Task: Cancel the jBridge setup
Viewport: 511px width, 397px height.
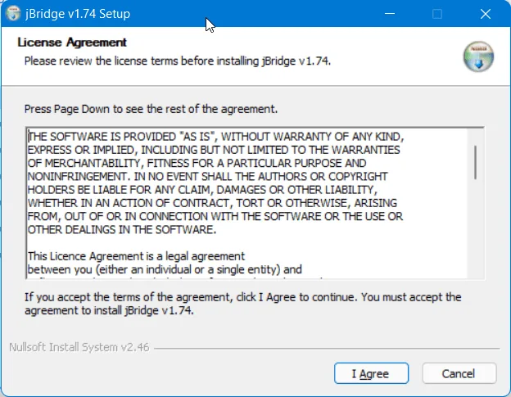Action: point(459,373)
